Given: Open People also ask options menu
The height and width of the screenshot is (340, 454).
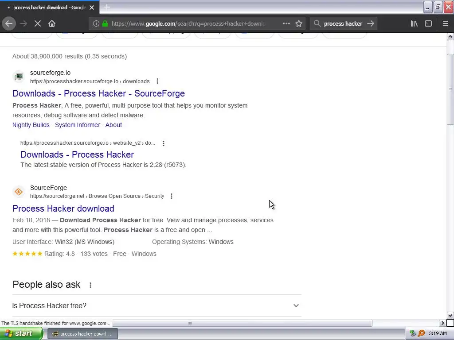Looking at the screenshot, I should coord(90,285).
